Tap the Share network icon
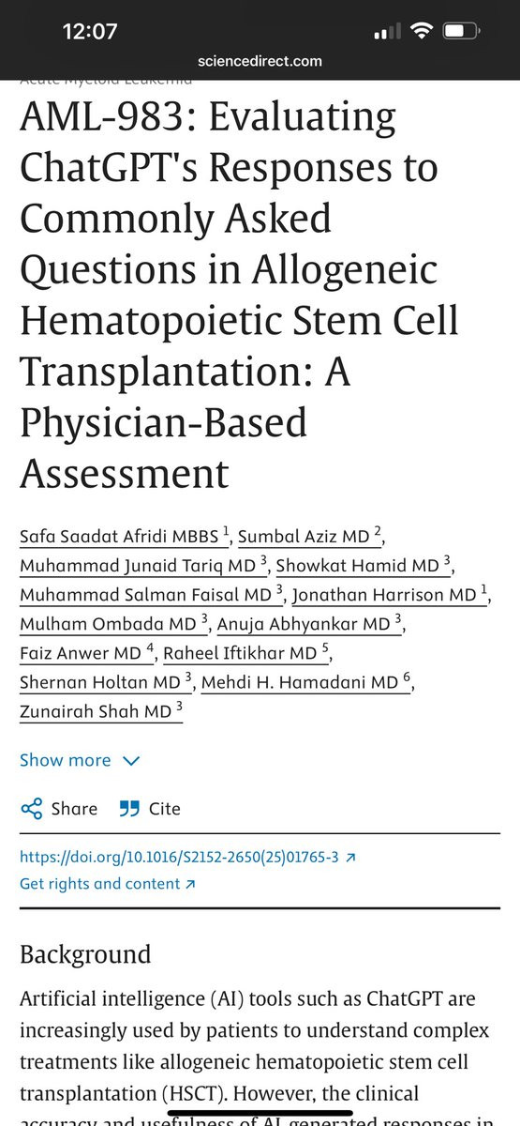Viewport: 520px width, 1126px height. pyautogui.click(x=31, y=809)
